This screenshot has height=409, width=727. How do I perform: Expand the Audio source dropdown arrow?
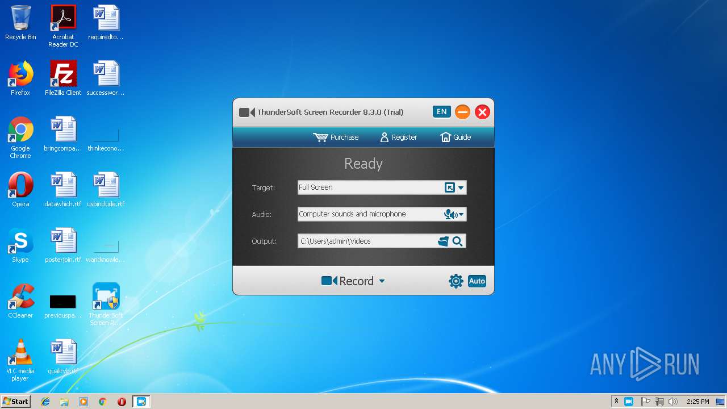tap(461, 214)
